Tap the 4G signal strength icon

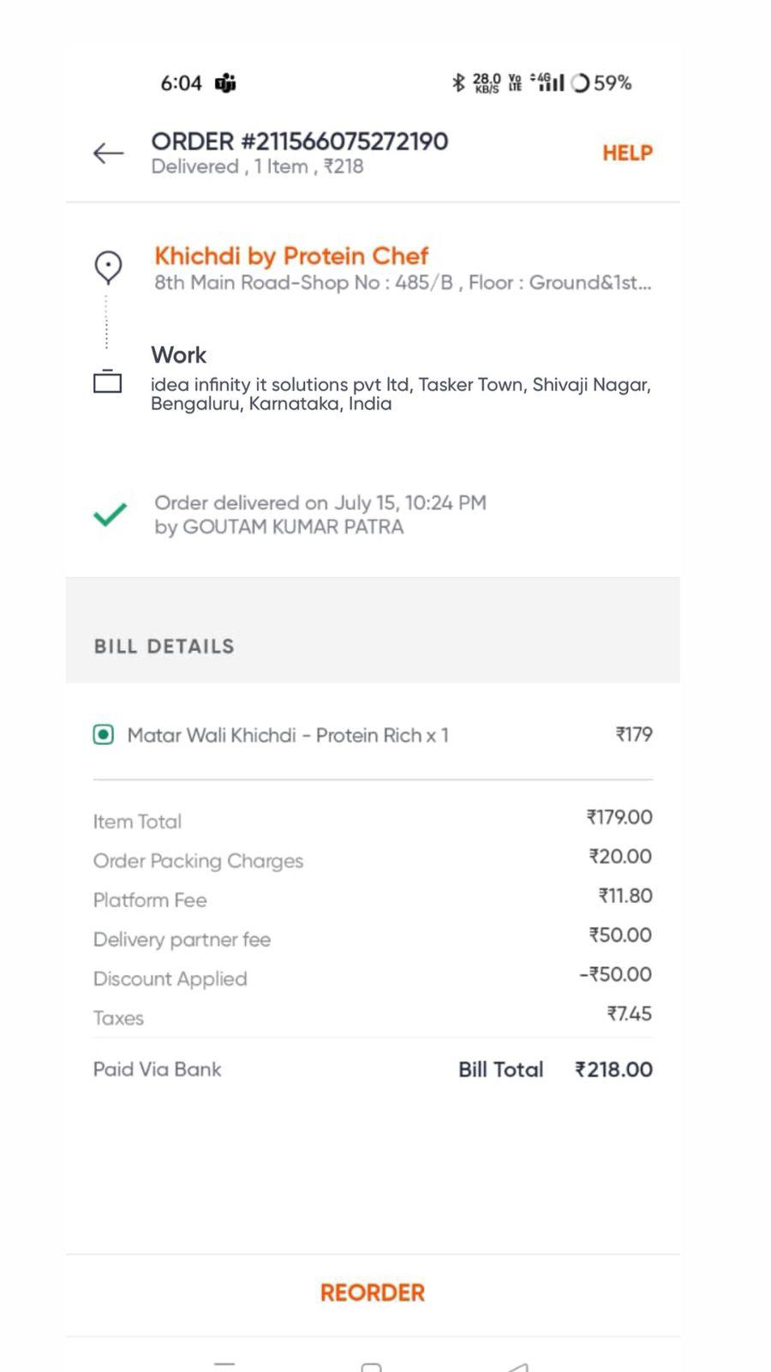coord(548,82)
